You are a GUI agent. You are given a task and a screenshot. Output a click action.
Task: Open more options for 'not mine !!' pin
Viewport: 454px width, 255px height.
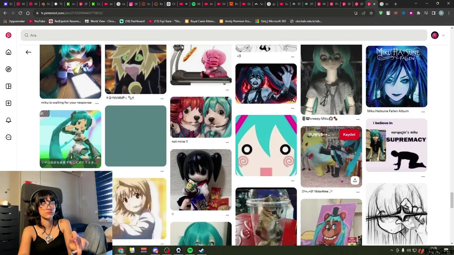coord(227,142)
